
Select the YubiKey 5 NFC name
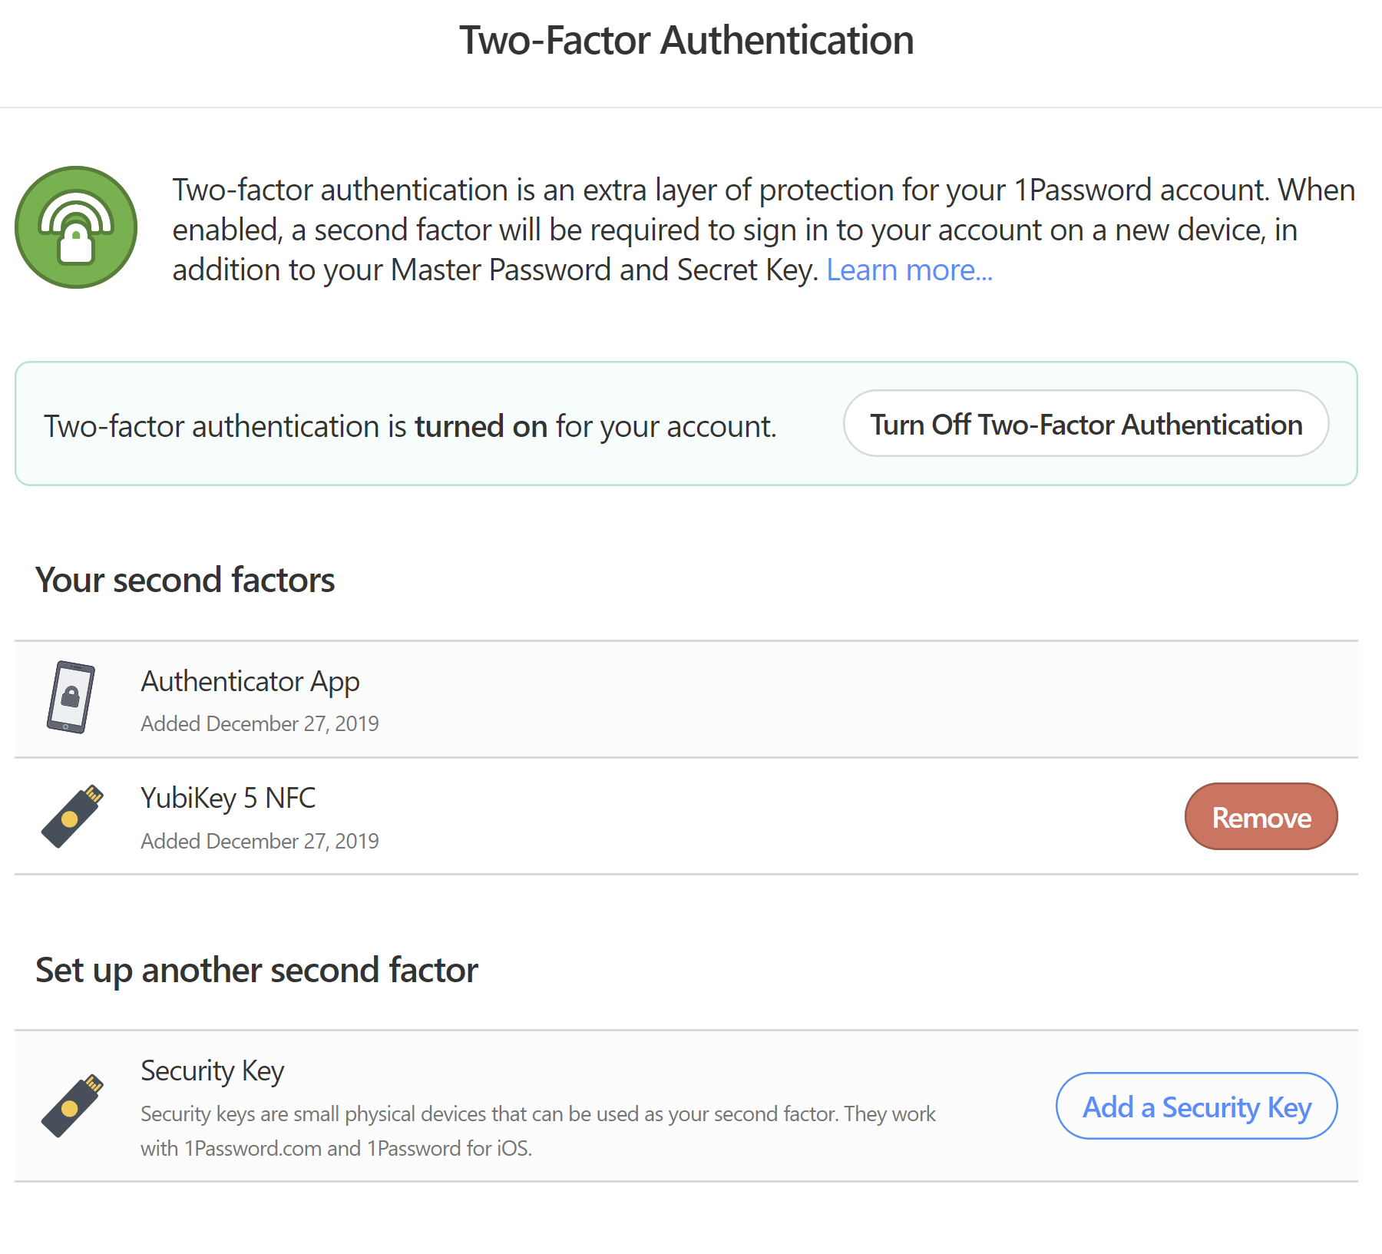click(228, 799)
